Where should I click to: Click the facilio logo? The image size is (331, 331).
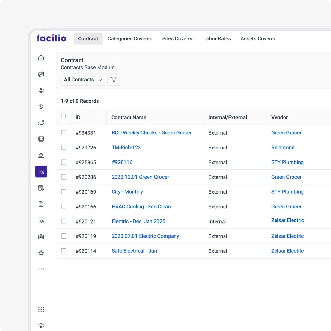51,38
